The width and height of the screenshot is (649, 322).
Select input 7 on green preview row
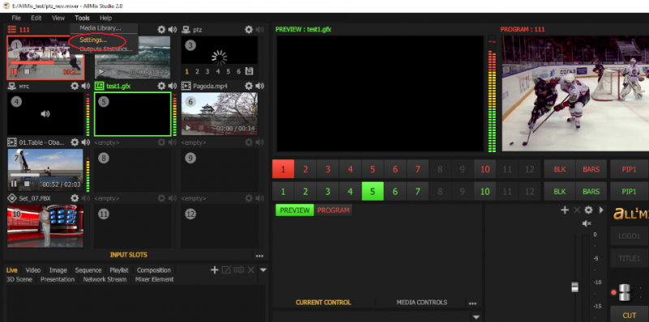[418, 192]
